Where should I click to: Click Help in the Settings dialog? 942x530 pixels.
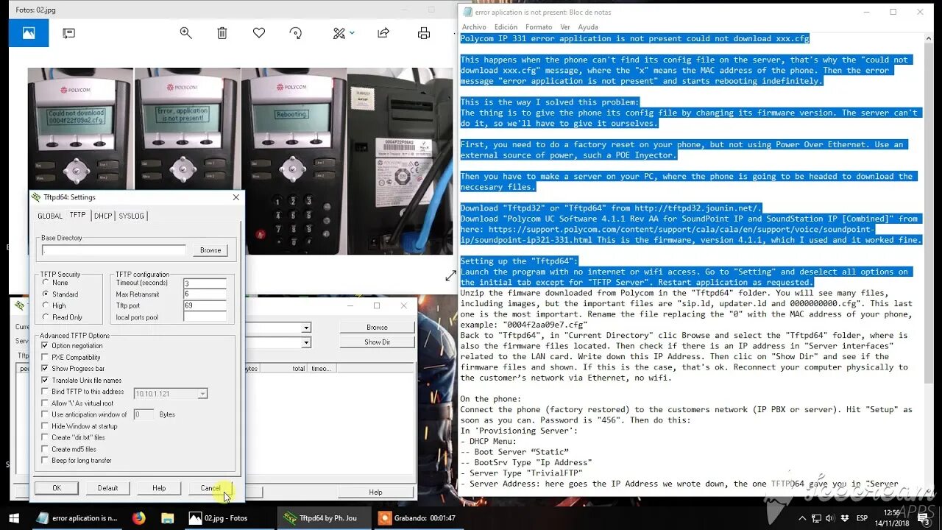click(159, 488)
